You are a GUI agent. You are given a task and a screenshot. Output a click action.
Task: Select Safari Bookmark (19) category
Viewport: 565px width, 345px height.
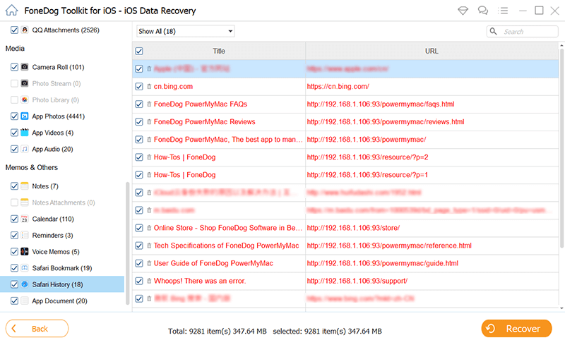pyautogui.click(x=62, y=268)
